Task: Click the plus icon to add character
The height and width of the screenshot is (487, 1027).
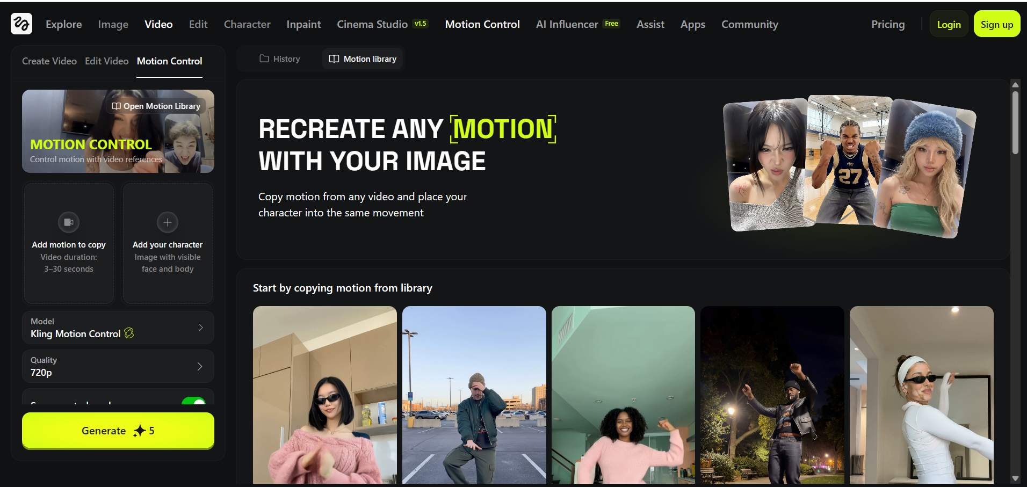Action: [168, 222]
